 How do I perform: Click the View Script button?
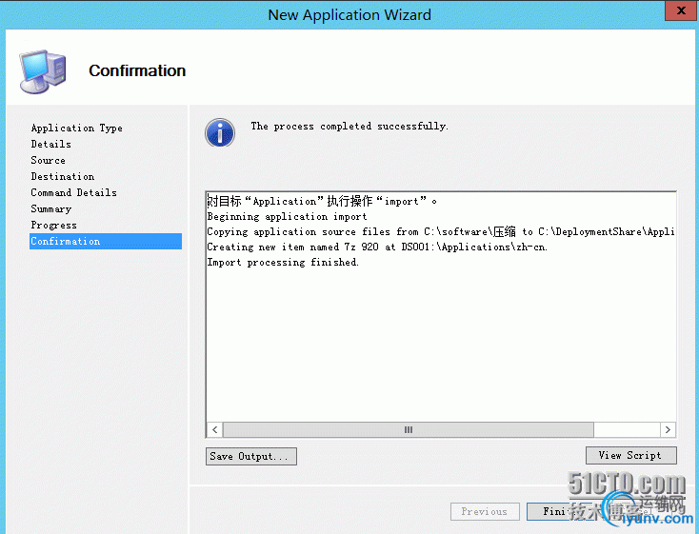(630, 455)
